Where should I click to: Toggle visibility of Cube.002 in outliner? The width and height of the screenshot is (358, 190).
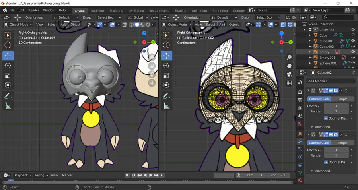[353, 46]
